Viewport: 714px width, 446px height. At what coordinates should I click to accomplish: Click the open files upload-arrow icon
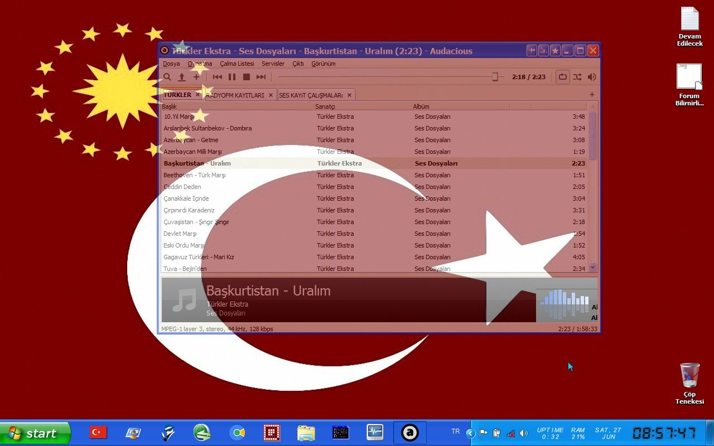click(x=182, y=77)
